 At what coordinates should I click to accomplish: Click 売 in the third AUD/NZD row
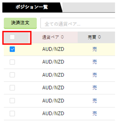95,75
